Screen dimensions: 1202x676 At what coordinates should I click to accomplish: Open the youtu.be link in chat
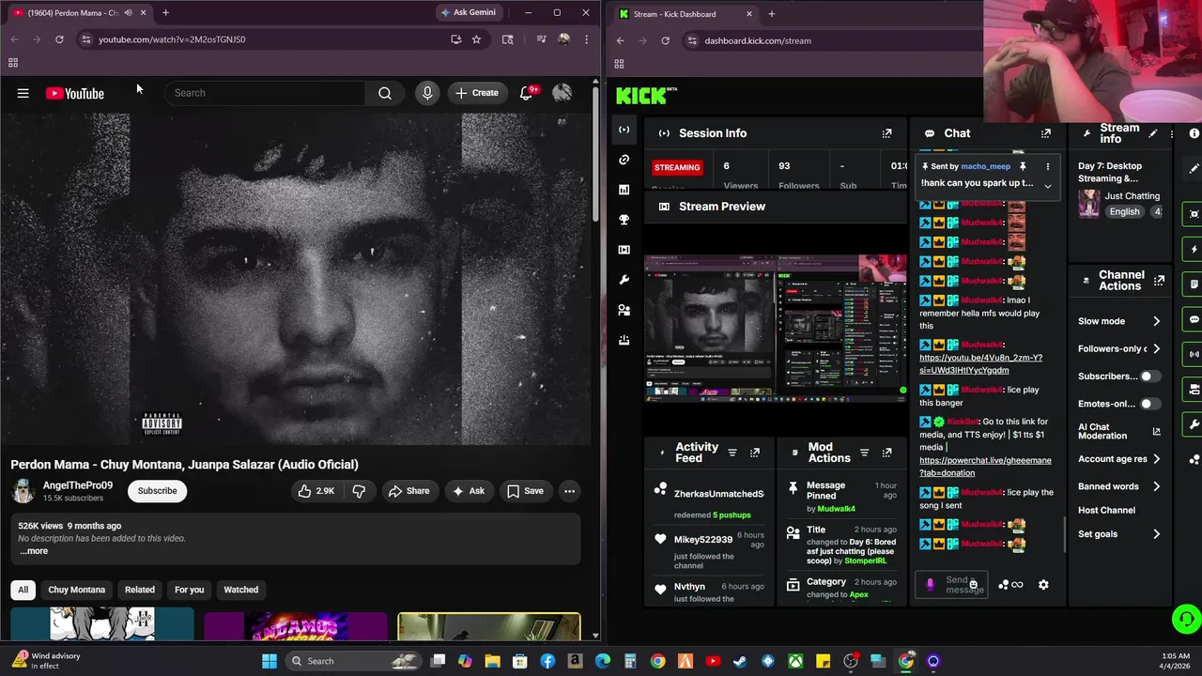click(980, 364)
